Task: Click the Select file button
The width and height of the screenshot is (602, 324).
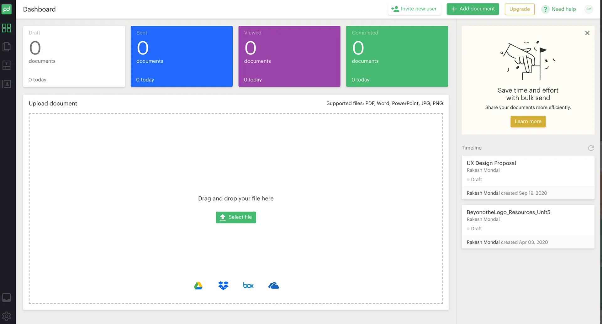Action: point(236,217)
